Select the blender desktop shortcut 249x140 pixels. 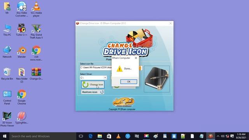coord(22,52)
